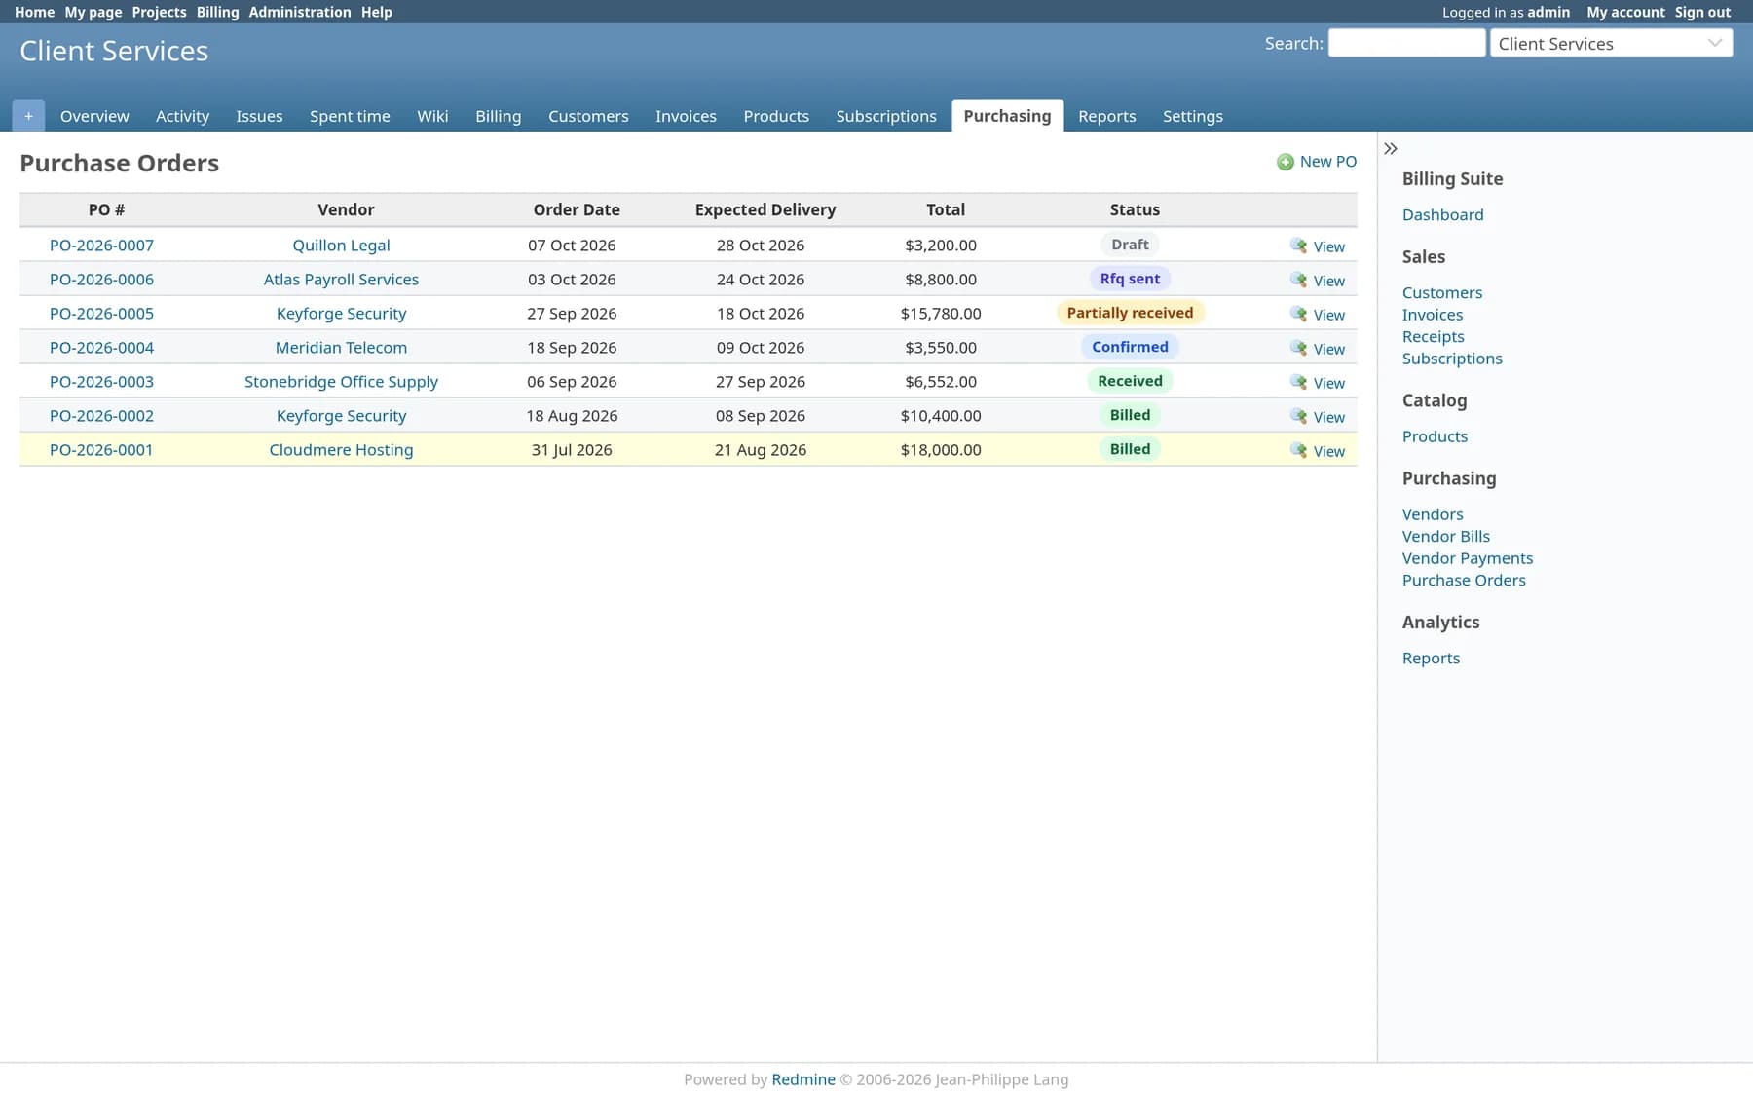Open Vendor Bills in the sidebar
1753x1096 pixels.
(x=1445, y=536)
